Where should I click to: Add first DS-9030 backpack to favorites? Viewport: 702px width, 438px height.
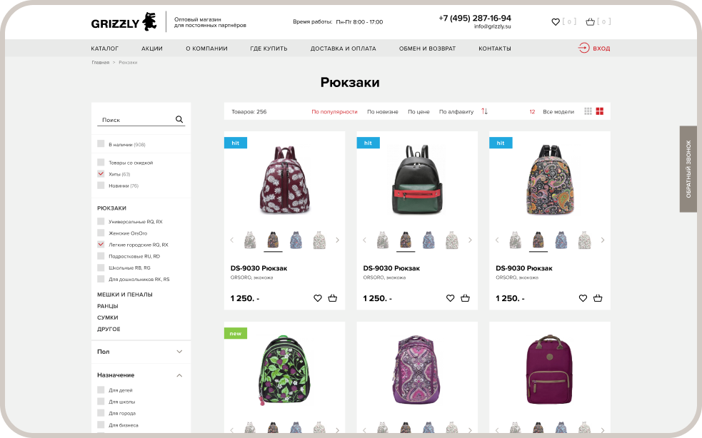click(x=317, y=298)
